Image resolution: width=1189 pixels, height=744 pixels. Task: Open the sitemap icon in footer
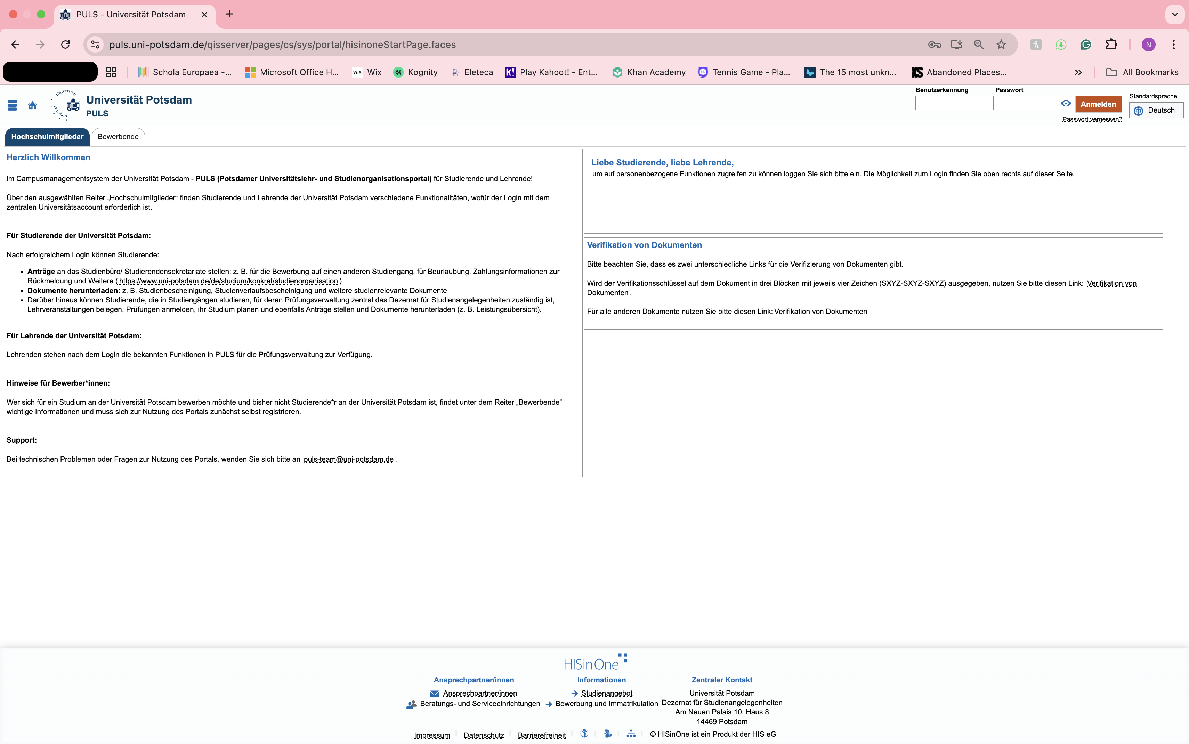631,734
